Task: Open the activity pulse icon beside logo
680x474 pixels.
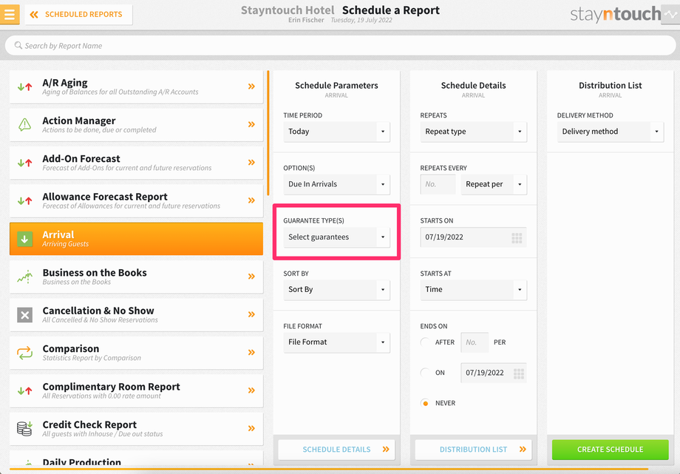Action: 670,14
